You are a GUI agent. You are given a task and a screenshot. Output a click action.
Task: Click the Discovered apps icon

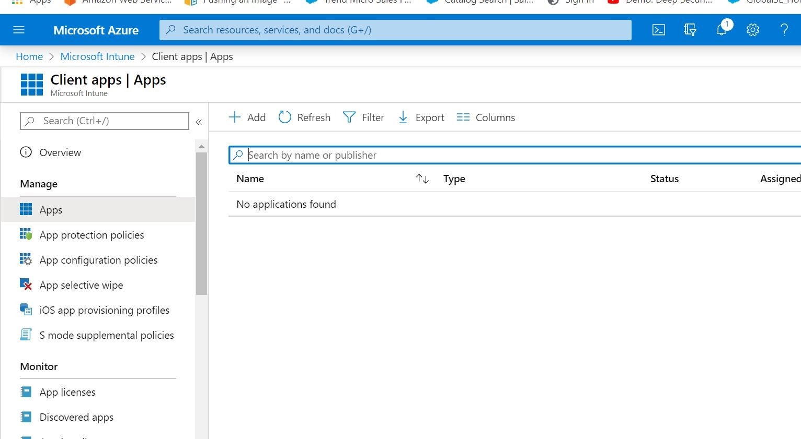click(x=26, y=417)
